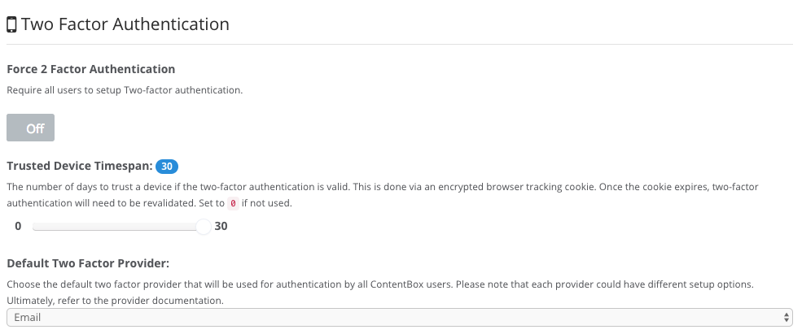Click the Trusted Device Timespan slider track
This screenshot has width=802, height=334.
click(x=114, y=227)
